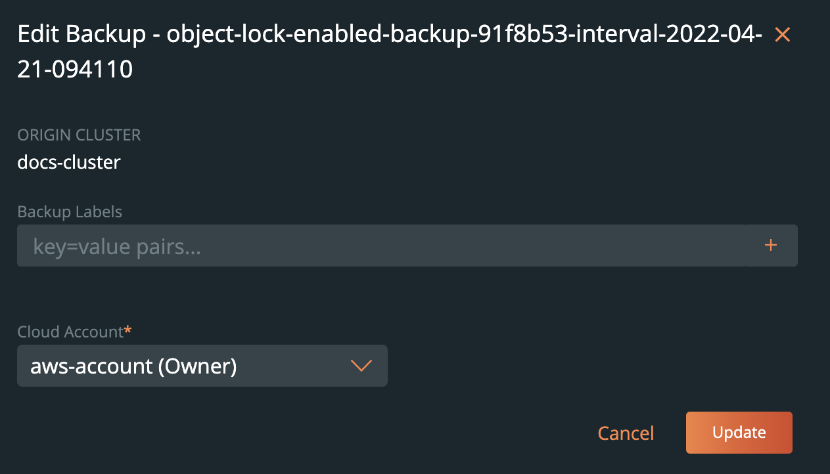Focus the Backup Labels input field
Screen dimensions: 830x474
381,246
